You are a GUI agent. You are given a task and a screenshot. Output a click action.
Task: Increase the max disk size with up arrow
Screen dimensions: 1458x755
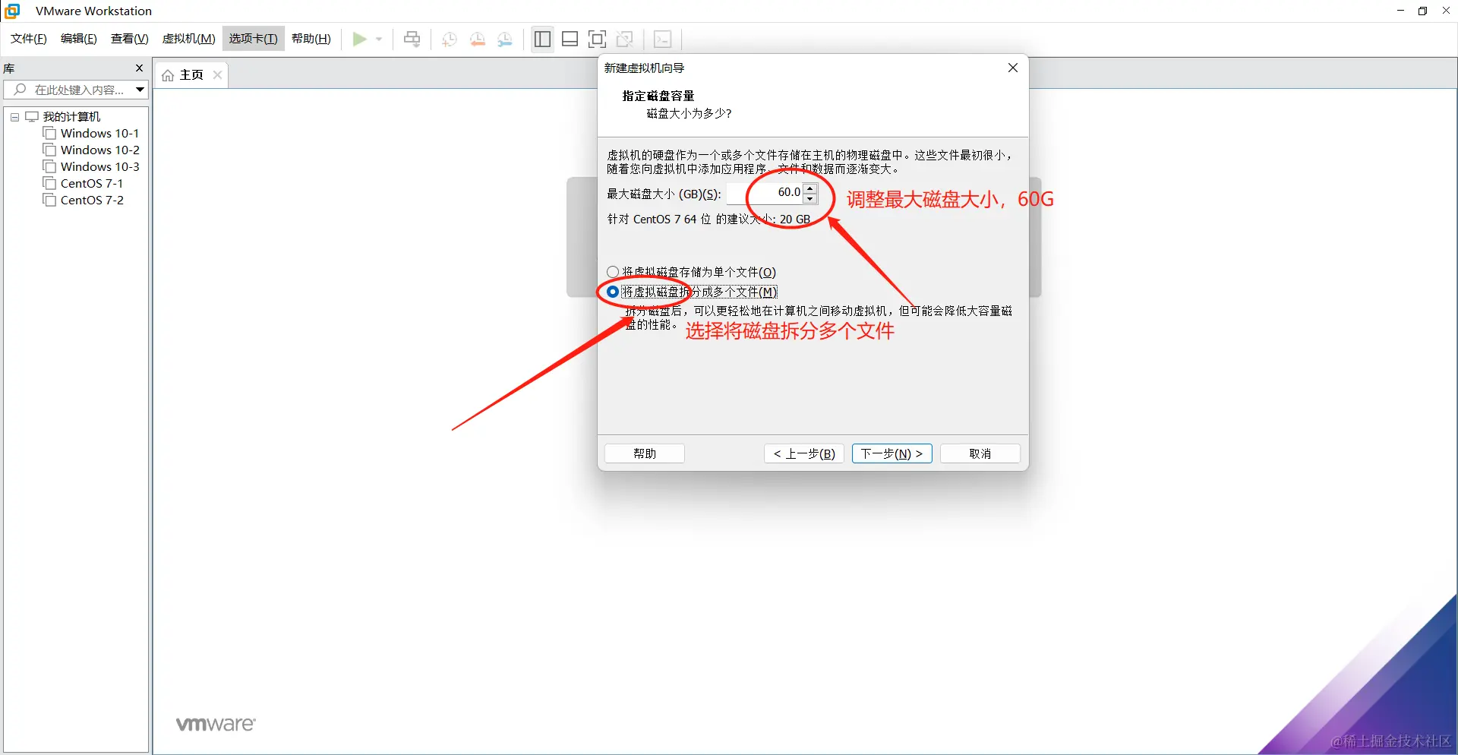click(x=810, y=188)
